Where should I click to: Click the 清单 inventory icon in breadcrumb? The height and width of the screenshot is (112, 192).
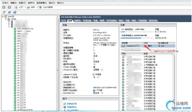click(x=28, y=8)
